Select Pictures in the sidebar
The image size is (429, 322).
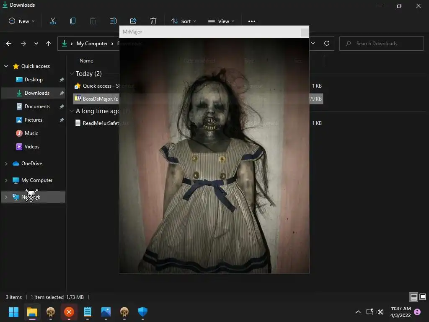tap(34, 120)
